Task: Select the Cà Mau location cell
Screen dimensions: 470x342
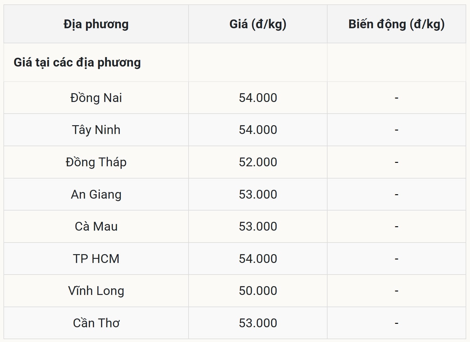Action: click(96, 227)
